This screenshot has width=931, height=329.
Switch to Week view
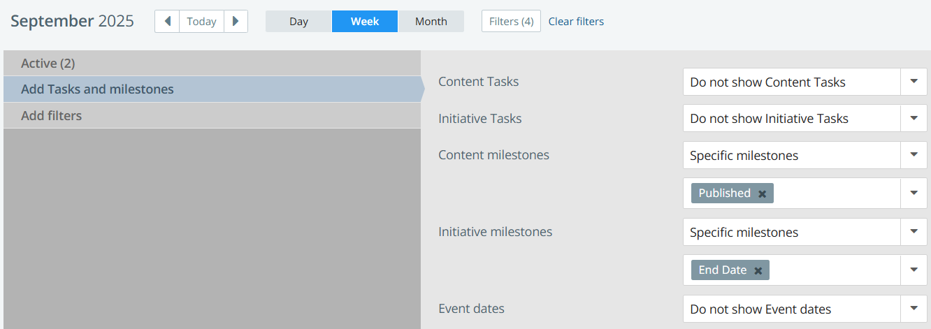coord(365,21)
